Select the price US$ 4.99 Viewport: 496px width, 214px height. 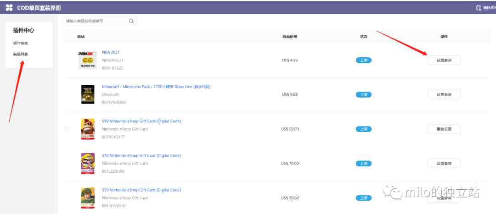(290, 60)
